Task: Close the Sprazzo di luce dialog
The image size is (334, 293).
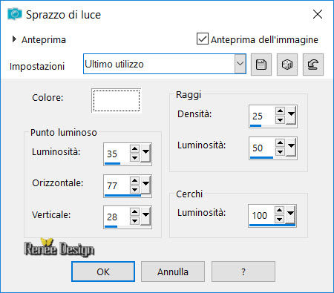Action: (x=318, y=14)
